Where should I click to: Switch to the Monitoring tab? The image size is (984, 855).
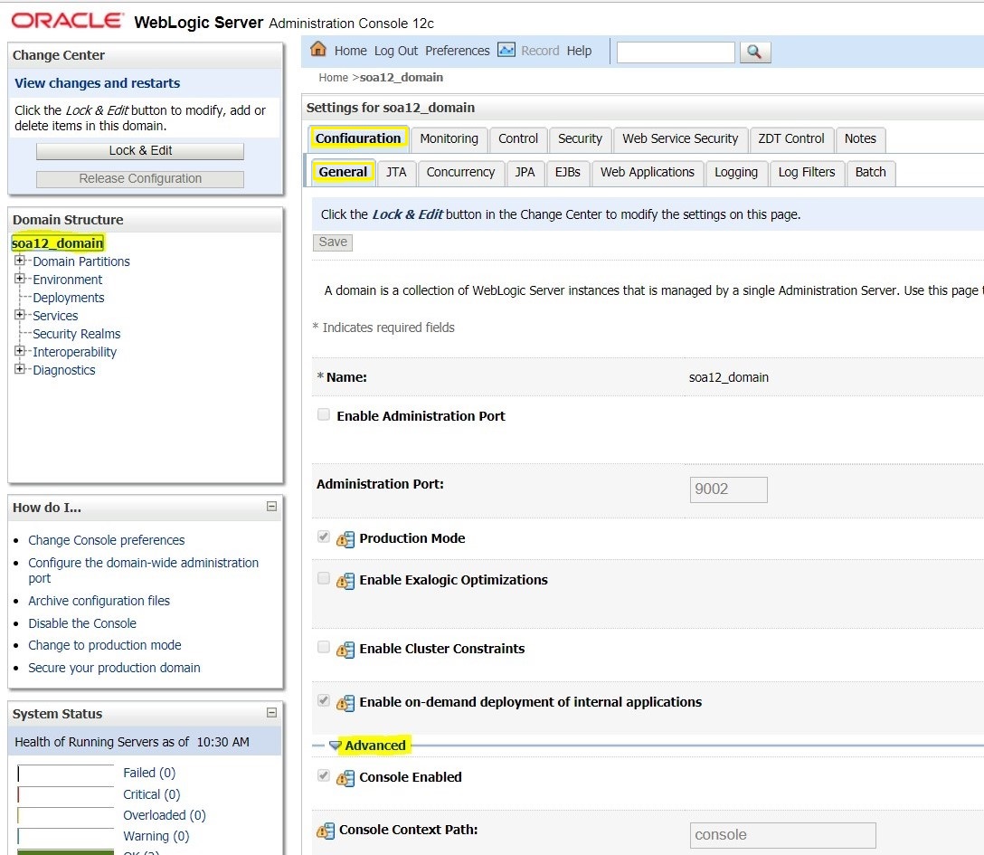pos(449,139)
